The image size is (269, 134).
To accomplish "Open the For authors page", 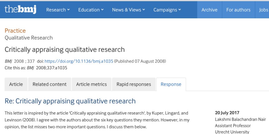I will coord(238,10).
